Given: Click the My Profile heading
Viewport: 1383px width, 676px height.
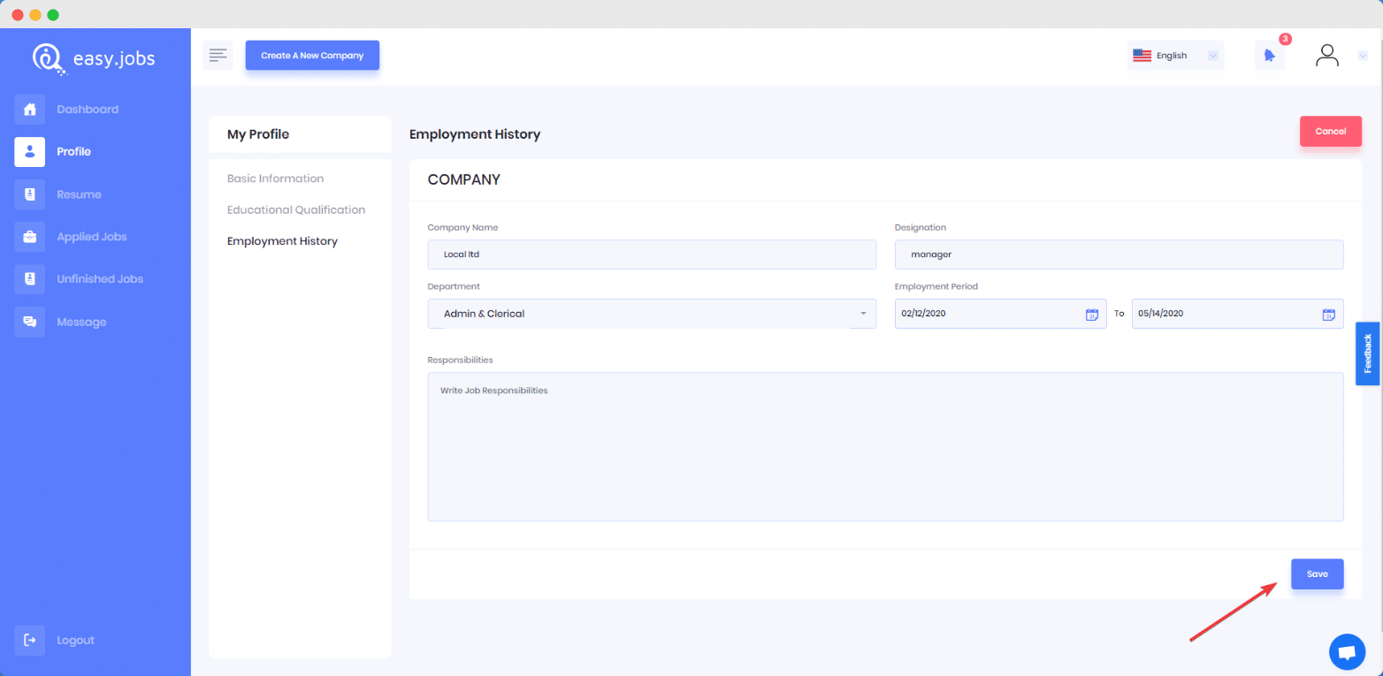Looking at the screenshot, I should [258, 134].
